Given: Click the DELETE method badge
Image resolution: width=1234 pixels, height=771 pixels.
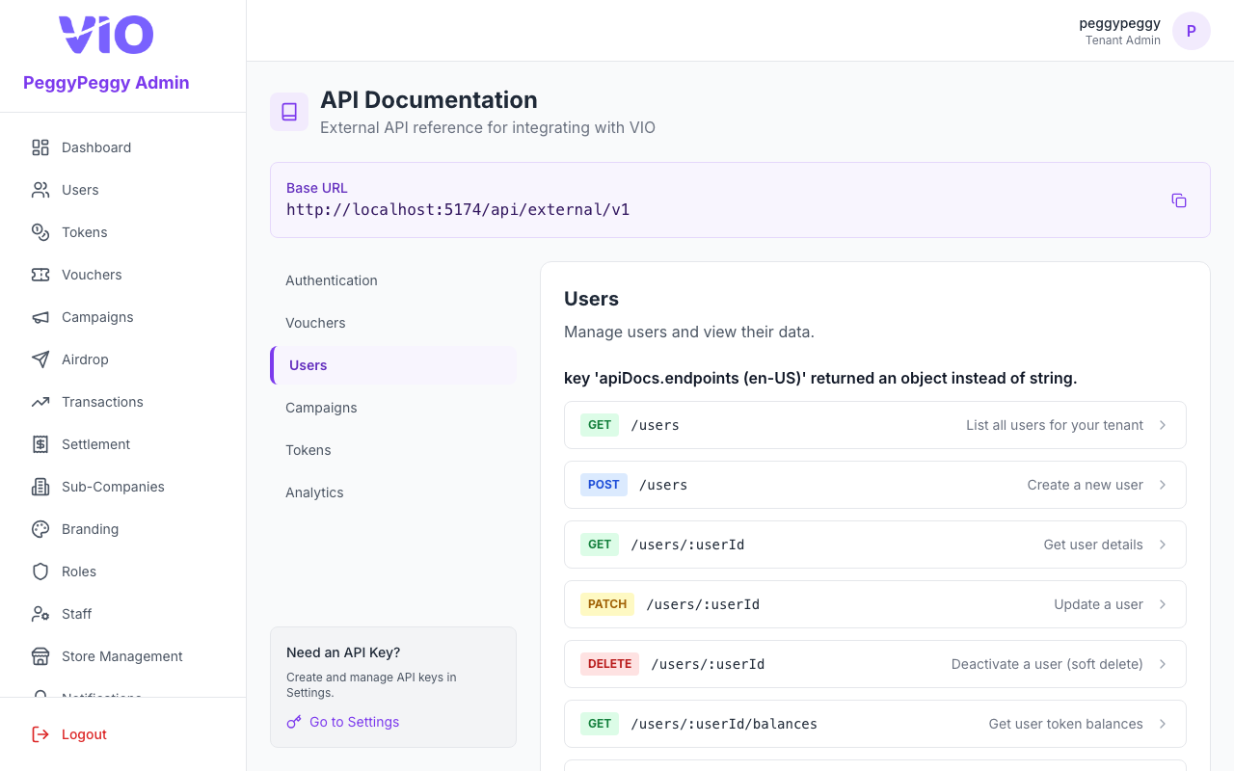Looking at the screenshot, I should tap(609, 664).
